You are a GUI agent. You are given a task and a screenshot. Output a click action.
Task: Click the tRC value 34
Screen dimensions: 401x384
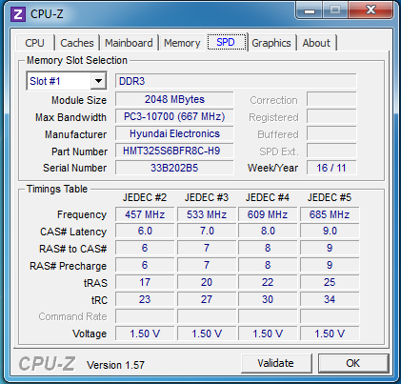(330, 299)
